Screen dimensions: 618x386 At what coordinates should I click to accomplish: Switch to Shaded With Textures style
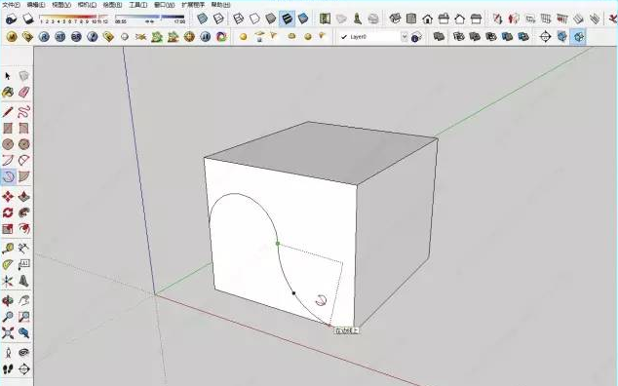287,19
